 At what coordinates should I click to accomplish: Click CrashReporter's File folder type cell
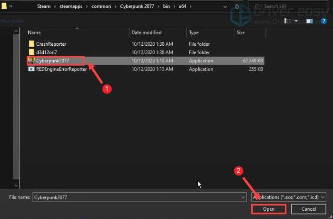tap(199, 44)
